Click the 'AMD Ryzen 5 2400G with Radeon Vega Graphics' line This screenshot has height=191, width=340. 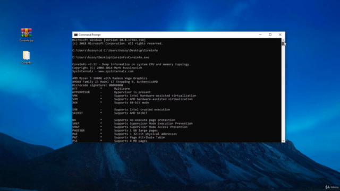(110, 78)
